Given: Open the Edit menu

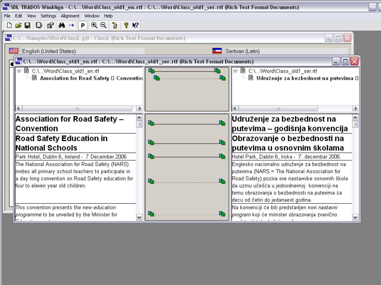Looking at the screenshot, I should click(19, 16).
